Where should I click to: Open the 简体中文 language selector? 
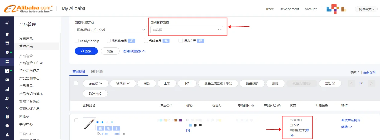366,9
